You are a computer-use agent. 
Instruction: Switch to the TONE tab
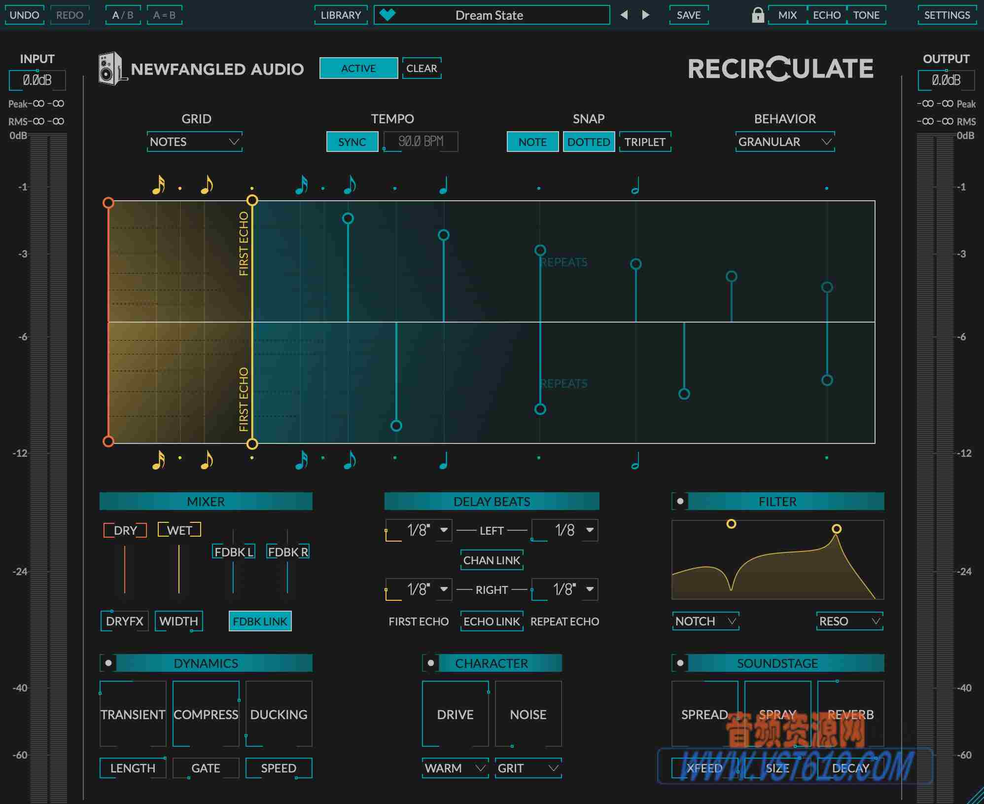[867, 15]
